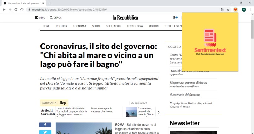Screen dimensions: 254x134
Task: Click the scrollbar up arrow
Action: coord(252,15)
